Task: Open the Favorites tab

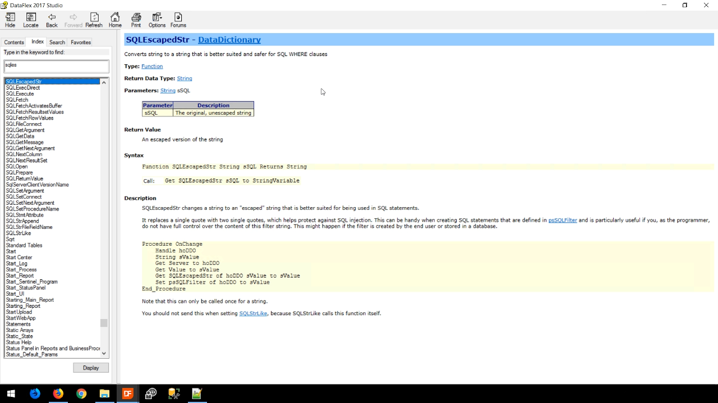Action: point(81,43)
